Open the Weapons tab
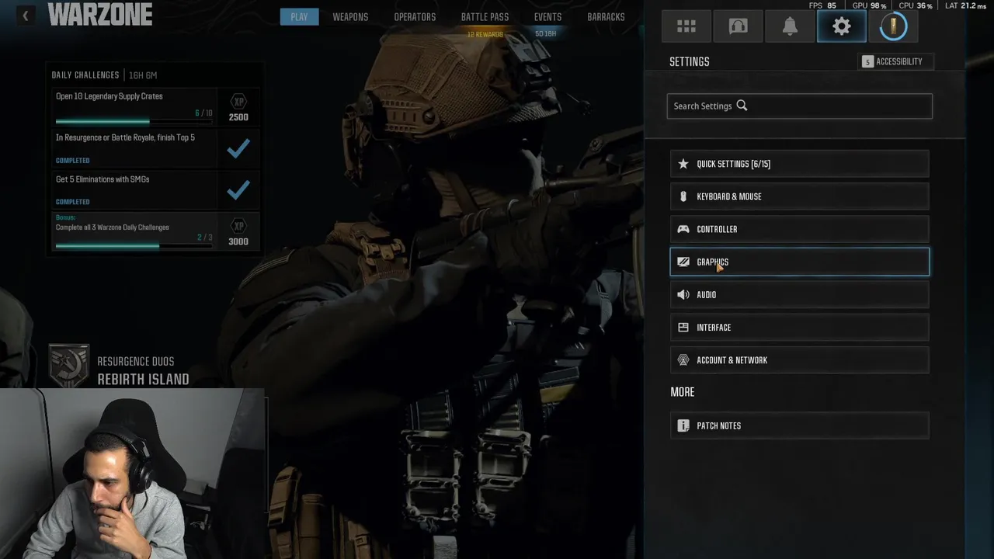Viewport: 994px width, 559px height. tap(350, 17)
